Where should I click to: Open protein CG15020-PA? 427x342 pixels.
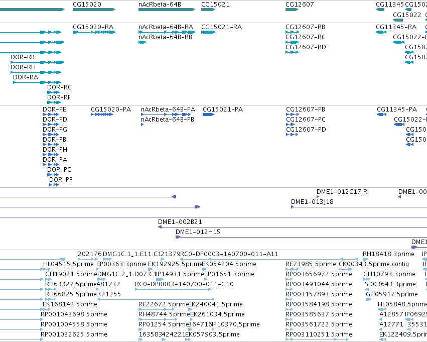point(111,109)
